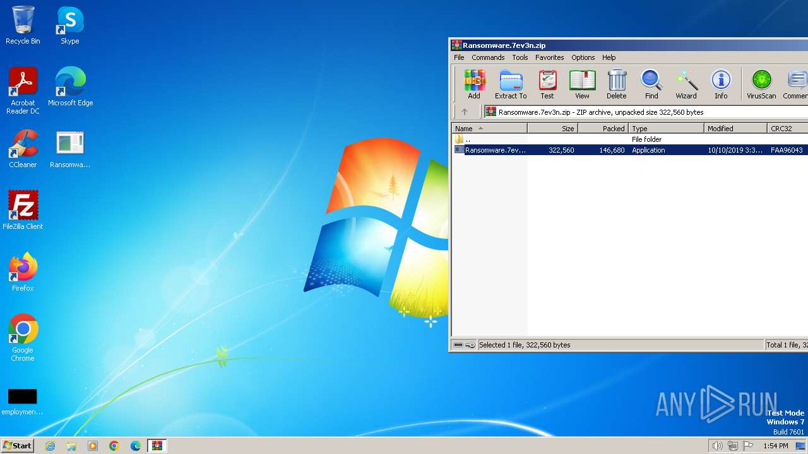The image size is (808, 454).
Task: Sort by Modified column header
Action: point(735,128)
